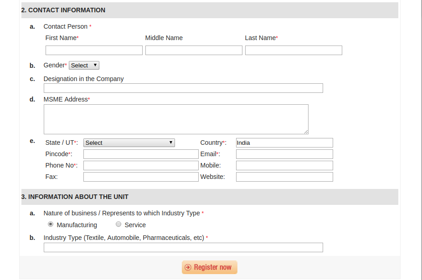Focus the Pincode input field
This screenshot has width=422, height=280.
(x=141, y=154)
